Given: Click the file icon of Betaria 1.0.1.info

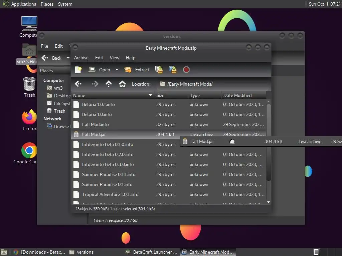Looking at the screenshot, I should [76, 104].
